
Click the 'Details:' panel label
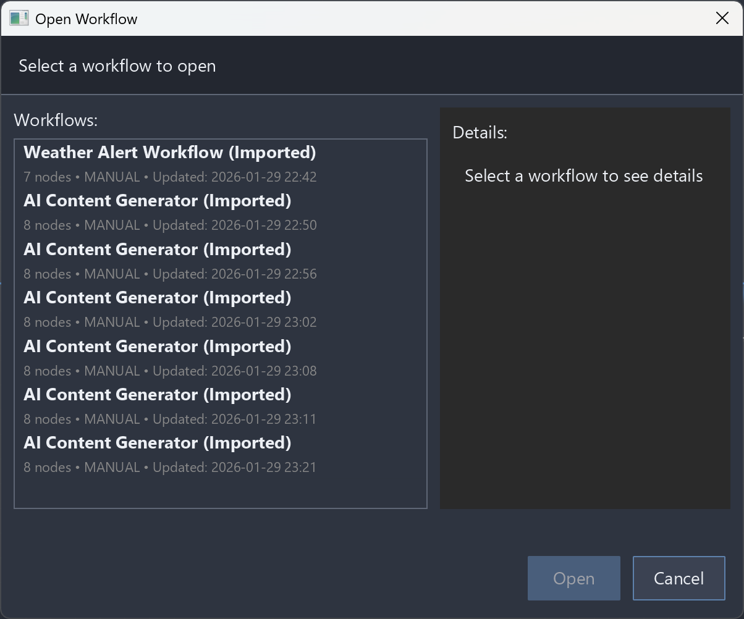[480, 133]
